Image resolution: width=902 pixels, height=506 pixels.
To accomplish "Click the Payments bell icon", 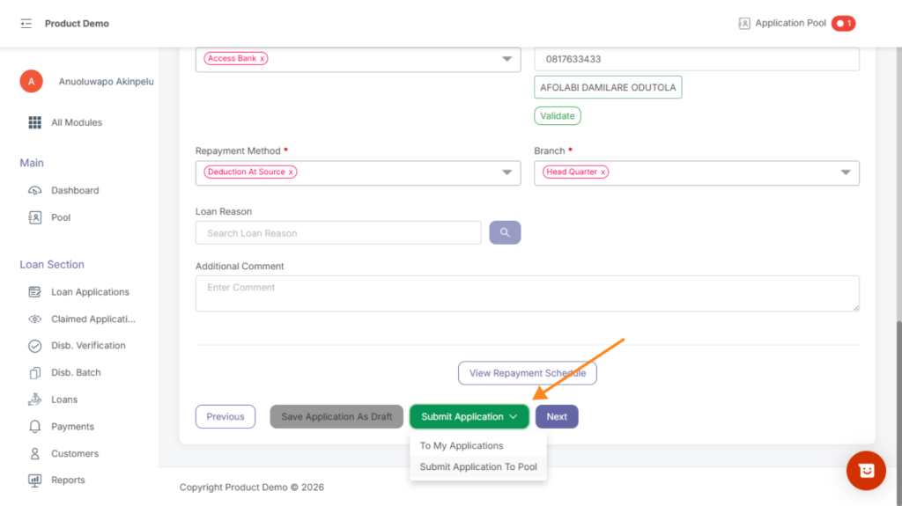I will point(35,427).
